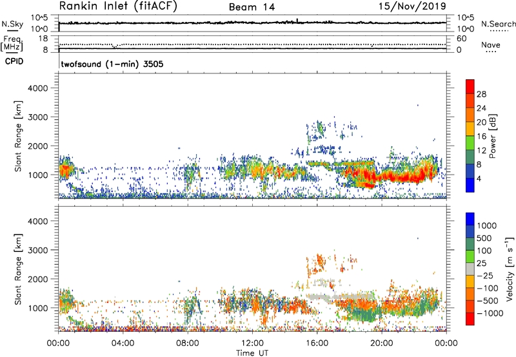Click the power colorbar value '4'
This screenshot has width=516, height=357.
[479, 179]
